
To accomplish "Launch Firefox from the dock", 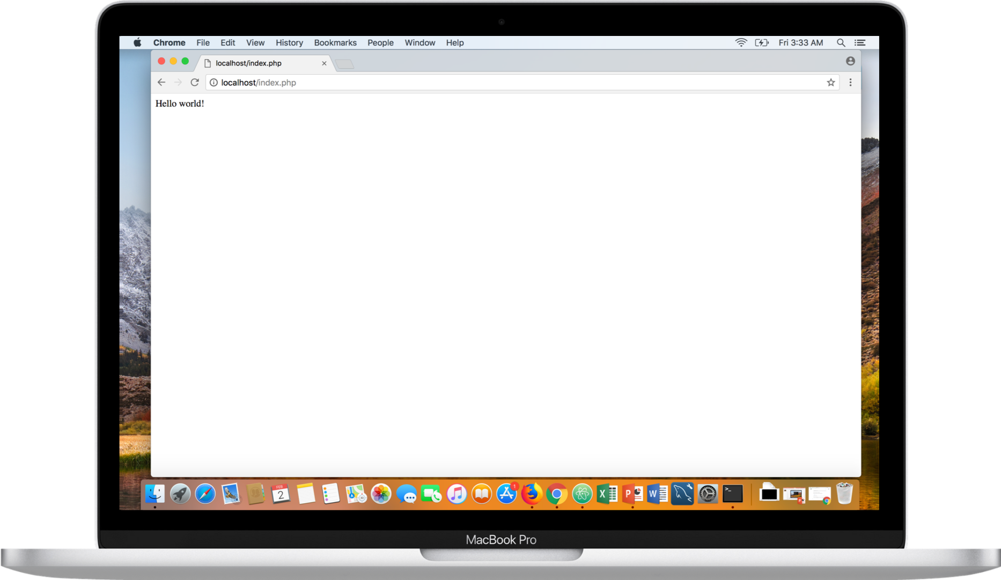I will [x=533, y=494].
